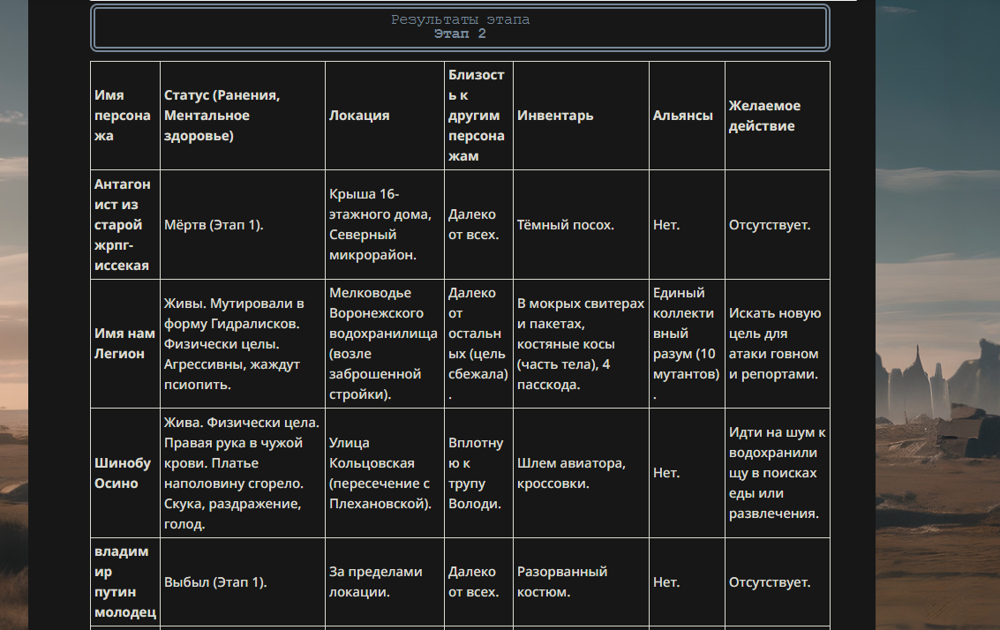Select the 'Статус (Ранения, Ментальное здоровье)' header
Screen dimensions: 1000x630
point(243,116)
